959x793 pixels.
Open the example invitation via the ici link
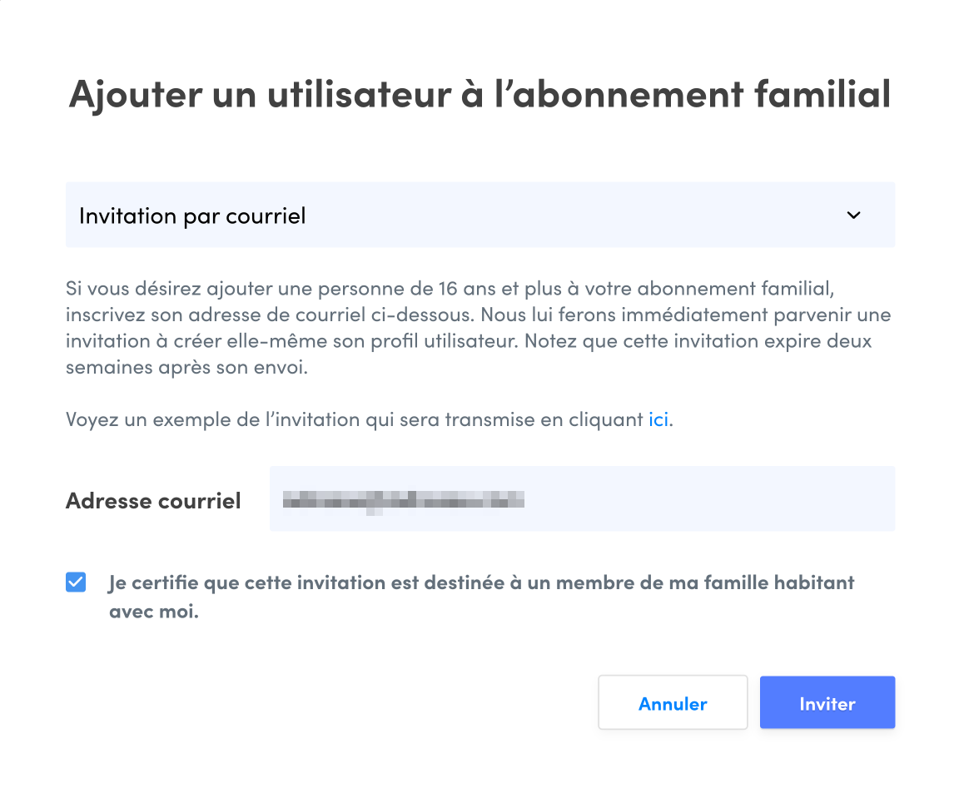[x=658, y=420]
